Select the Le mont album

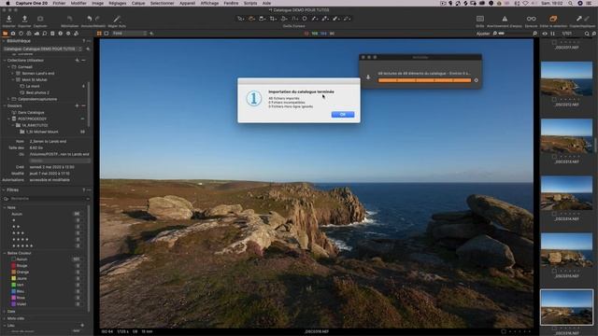33,86
